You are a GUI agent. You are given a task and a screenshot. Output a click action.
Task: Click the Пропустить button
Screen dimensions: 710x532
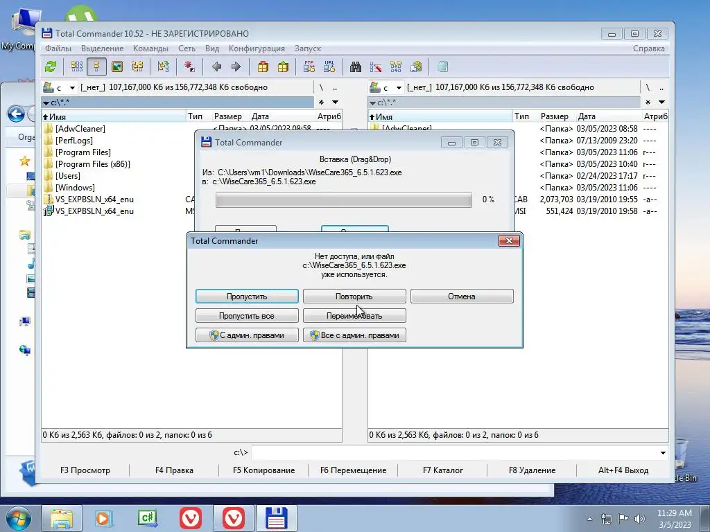(x=247, y=296)
